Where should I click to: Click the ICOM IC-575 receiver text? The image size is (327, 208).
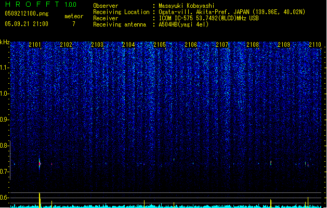point(208,18)
